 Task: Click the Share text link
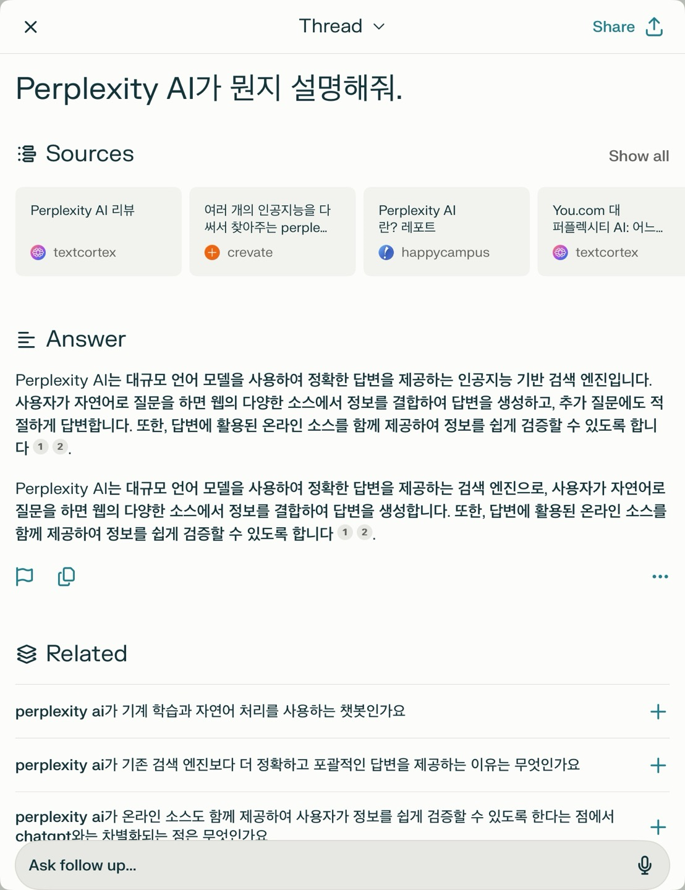613,27
